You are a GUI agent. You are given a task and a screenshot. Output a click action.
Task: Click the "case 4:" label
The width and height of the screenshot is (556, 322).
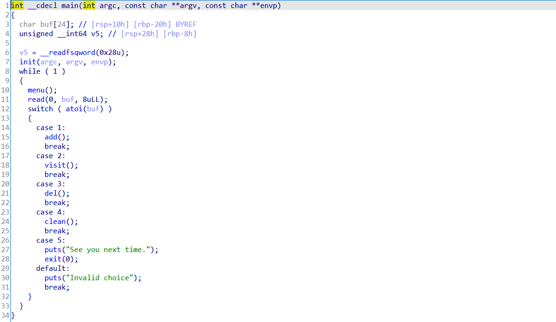pos(51,212)
